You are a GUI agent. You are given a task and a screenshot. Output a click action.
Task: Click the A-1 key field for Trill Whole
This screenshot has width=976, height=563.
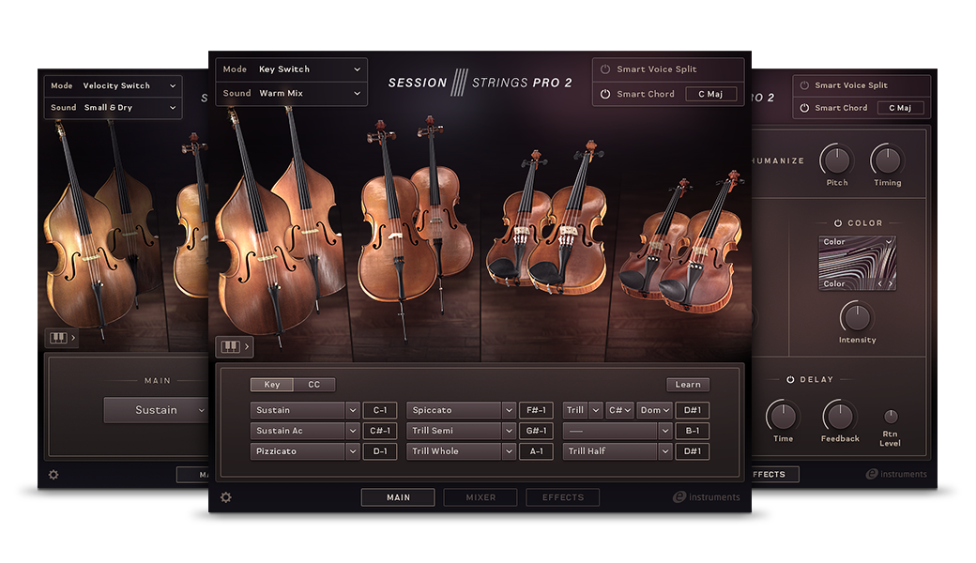click(536, 451)
